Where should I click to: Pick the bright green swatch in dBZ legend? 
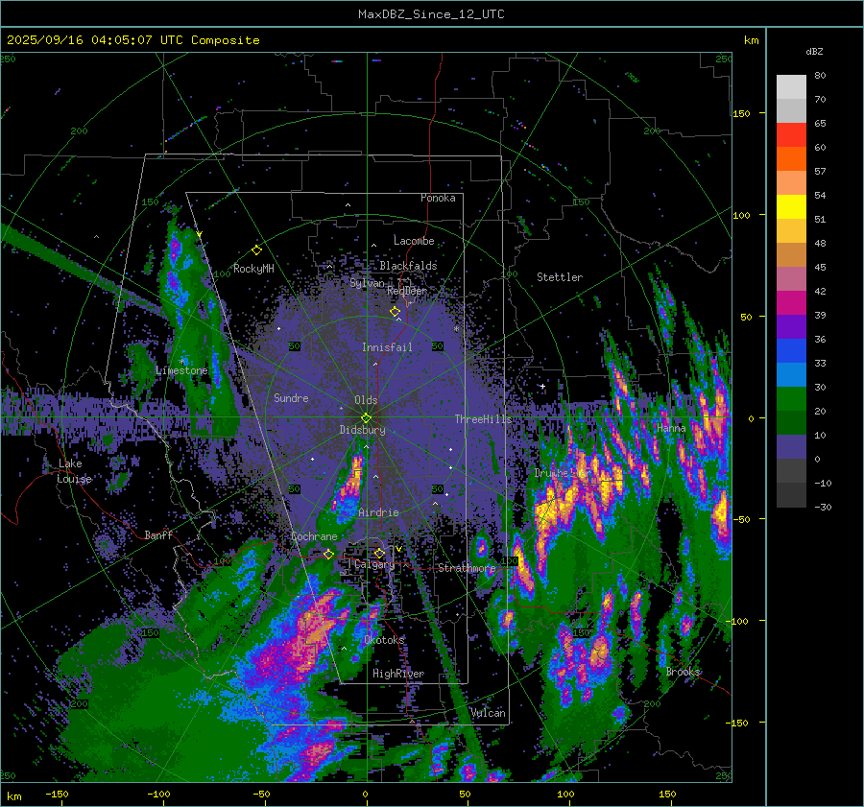click(791, 399)
